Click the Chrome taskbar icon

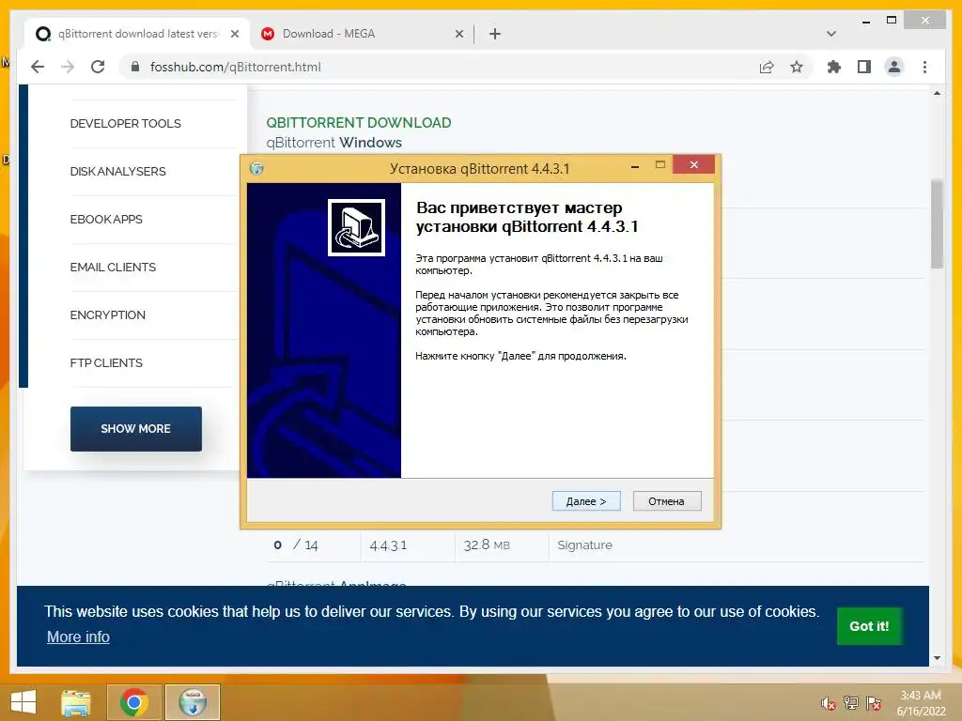(x=133, y=702)
